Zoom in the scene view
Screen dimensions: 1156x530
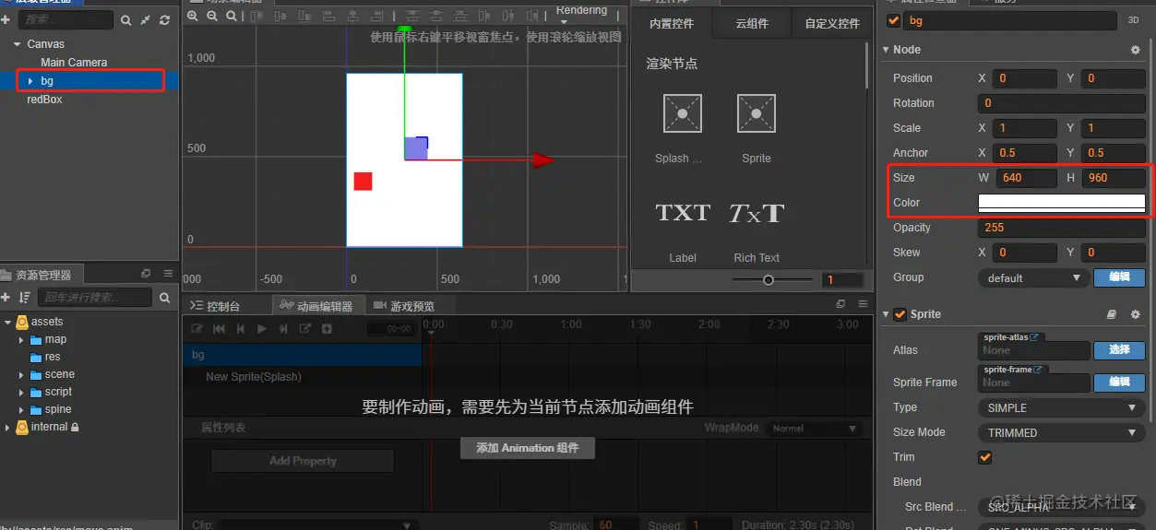coord(193,17)
